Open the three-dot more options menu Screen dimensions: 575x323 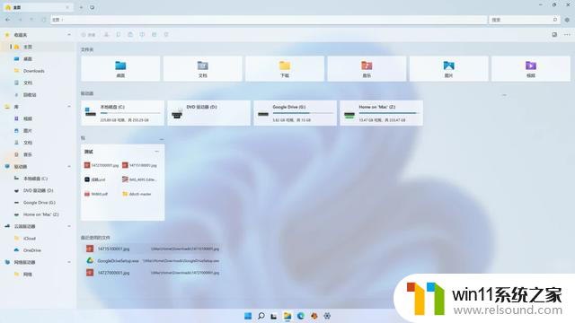(x=567, y=35)
